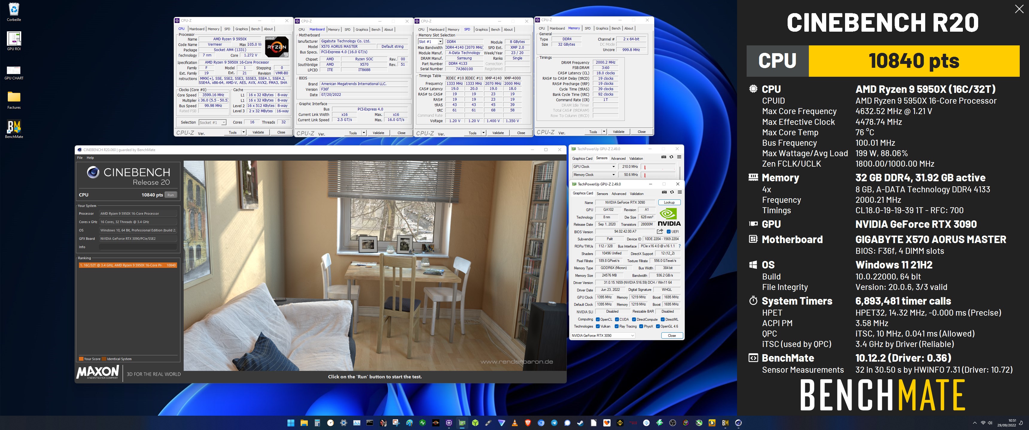Open the GPU selection dropdown in GPU-Z
Screen dimensions: 1029x430
tap(603, 335)
